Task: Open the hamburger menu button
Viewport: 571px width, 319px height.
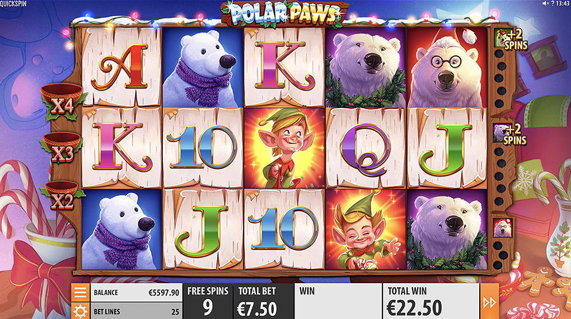Action: point(81,292)
